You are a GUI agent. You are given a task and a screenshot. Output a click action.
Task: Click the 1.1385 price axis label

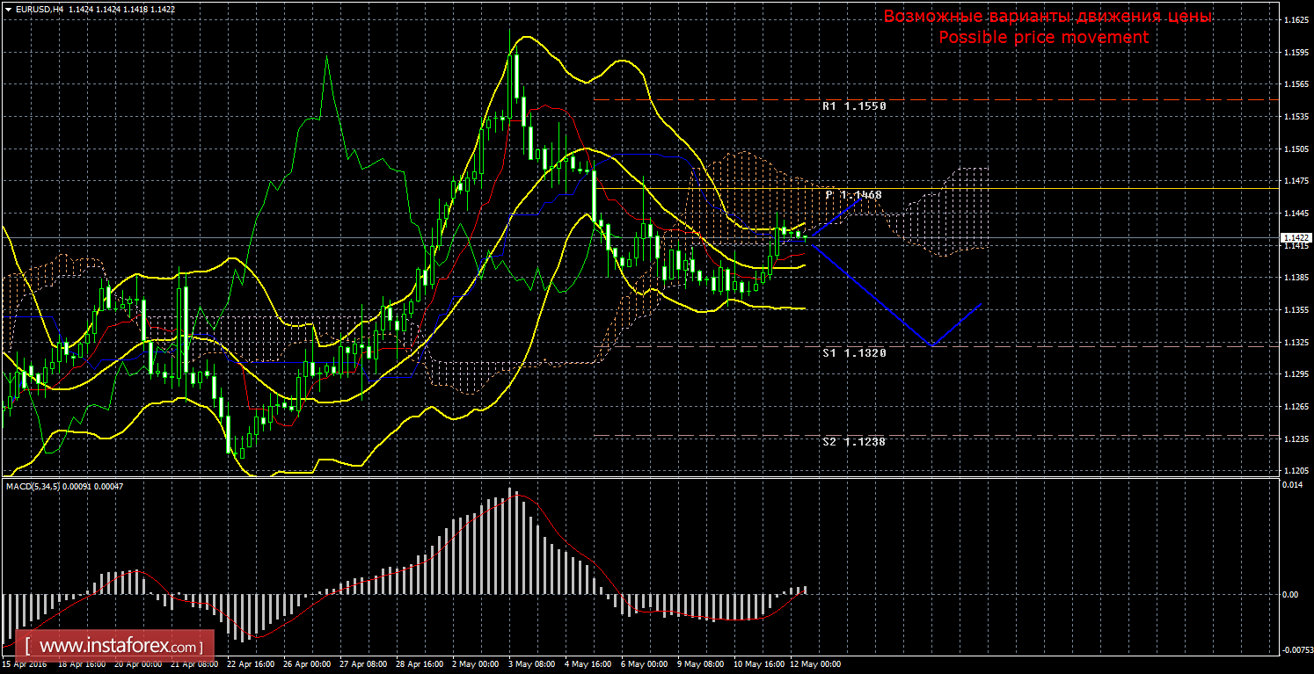(1295, 278)
